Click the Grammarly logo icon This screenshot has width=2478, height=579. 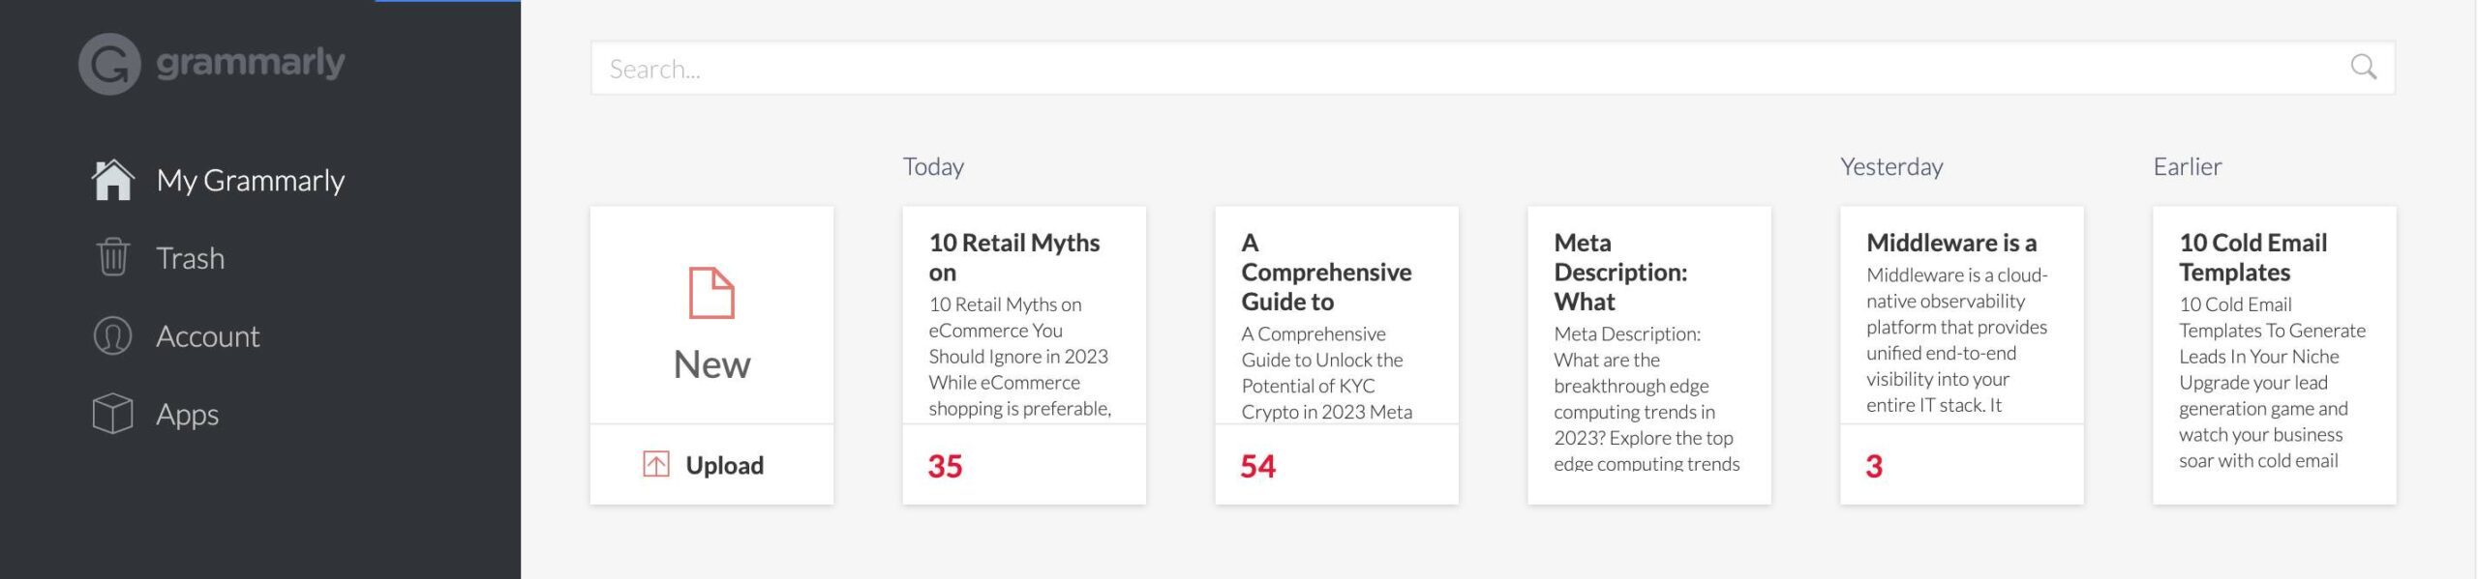[109, 64]
